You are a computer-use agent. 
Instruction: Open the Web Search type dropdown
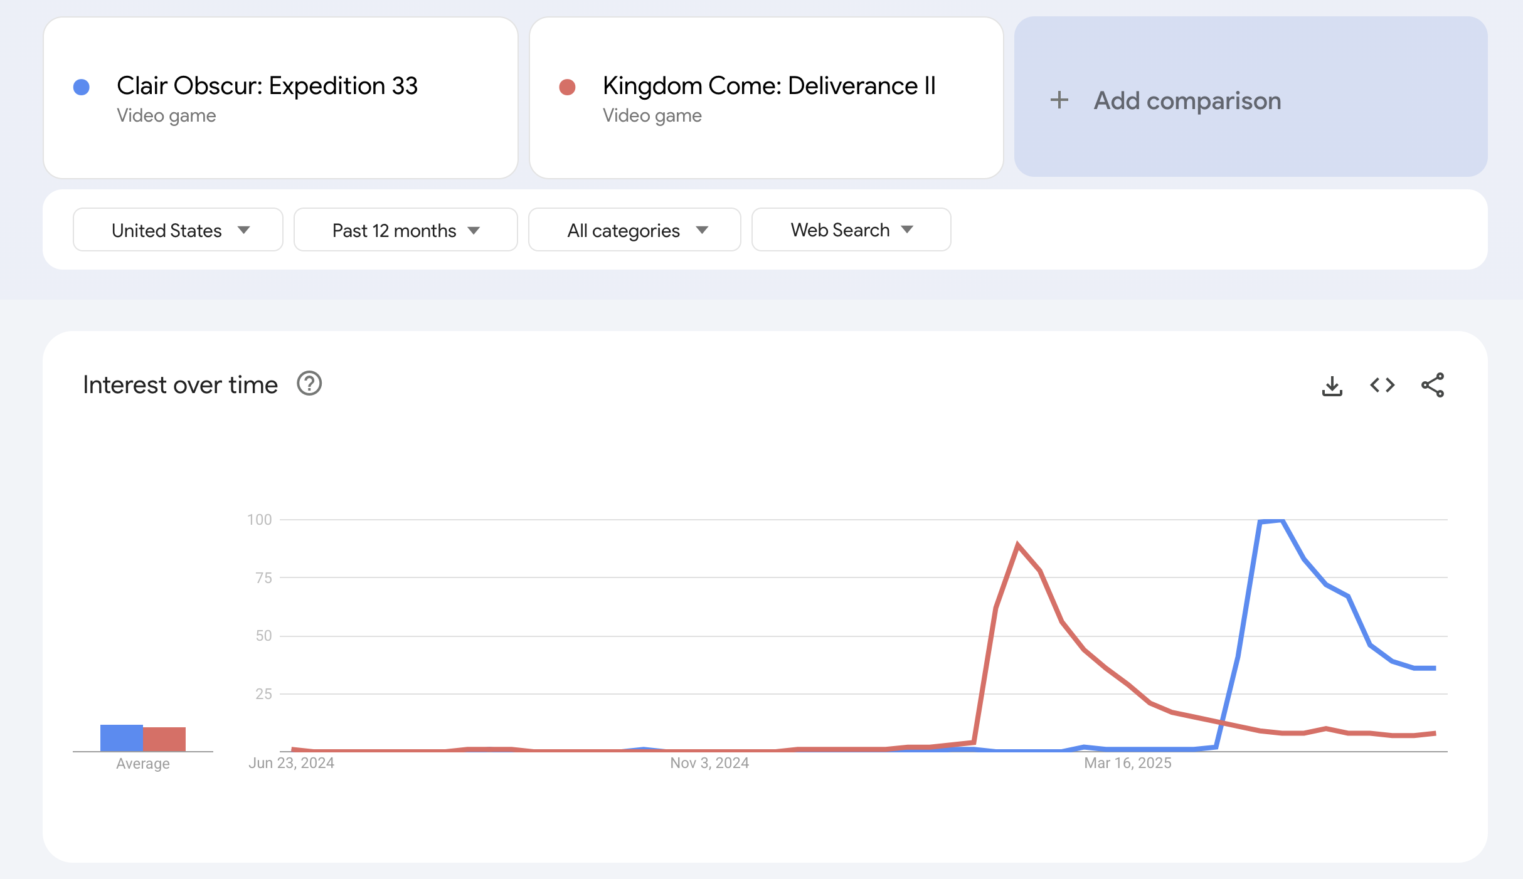851,229
